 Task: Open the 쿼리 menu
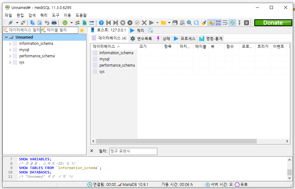(44, 15)
